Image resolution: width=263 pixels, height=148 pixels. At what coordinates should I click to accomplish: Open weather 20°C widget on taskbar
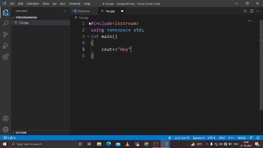(x=196, y=144)
